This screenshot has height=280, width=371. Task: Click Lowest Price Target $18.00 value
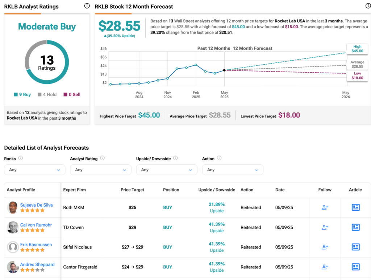(289, 115)
